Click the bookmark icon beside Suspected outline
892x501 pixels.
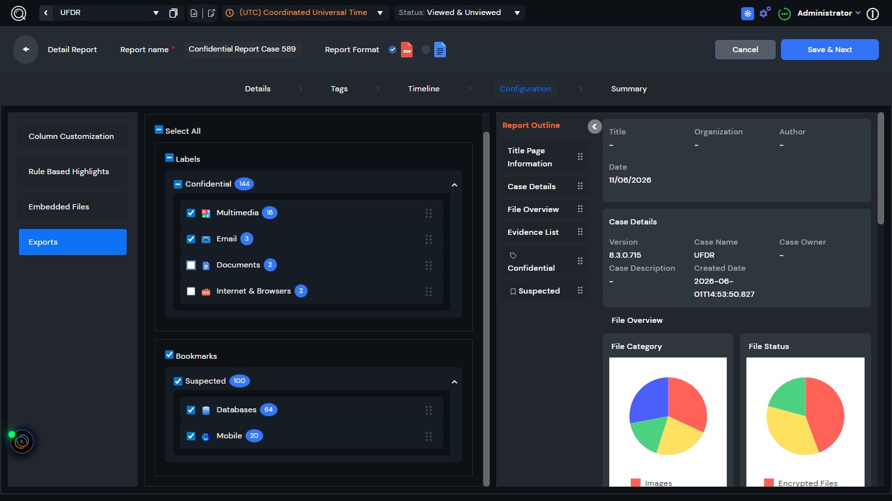coord(513,292)
